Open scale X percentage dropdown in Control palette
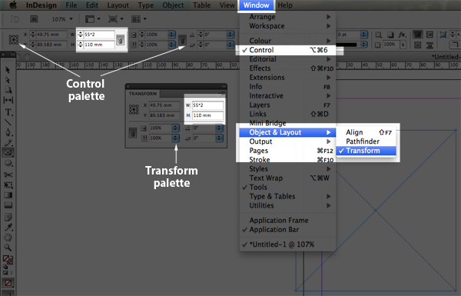The image size is (461, 296). click(x=171, y=35)
